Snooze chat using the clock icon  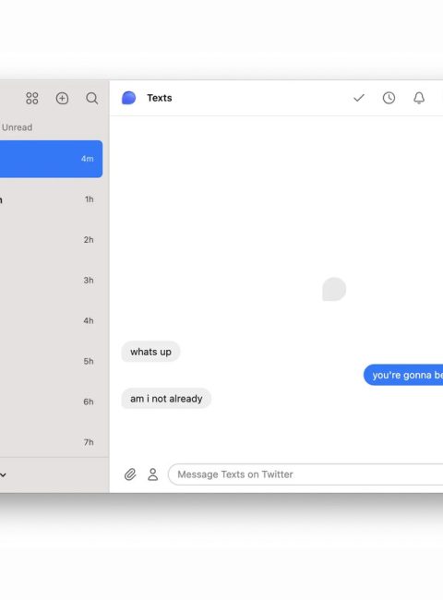tap(389, 98)
